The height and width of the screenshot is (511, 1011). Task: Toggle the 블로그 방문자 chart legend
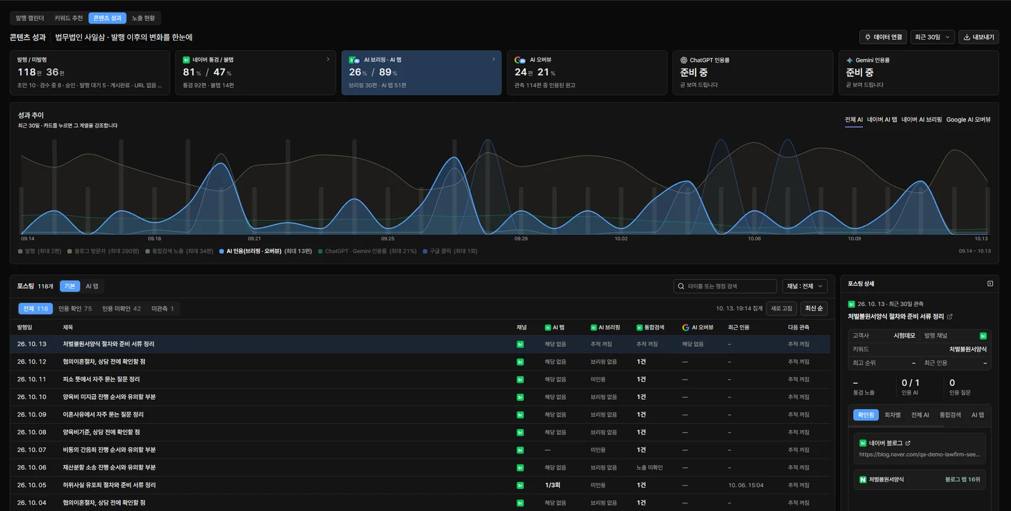pos(103,251)
